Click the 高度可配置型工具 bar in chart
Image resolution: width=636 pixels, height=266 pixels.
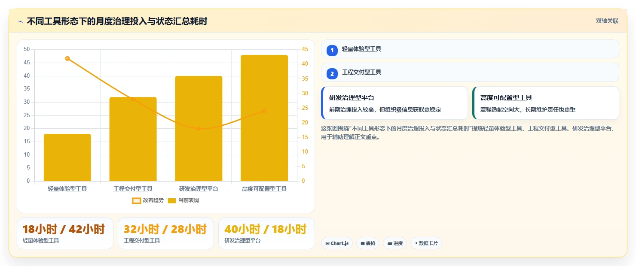[x=264, y=118]
